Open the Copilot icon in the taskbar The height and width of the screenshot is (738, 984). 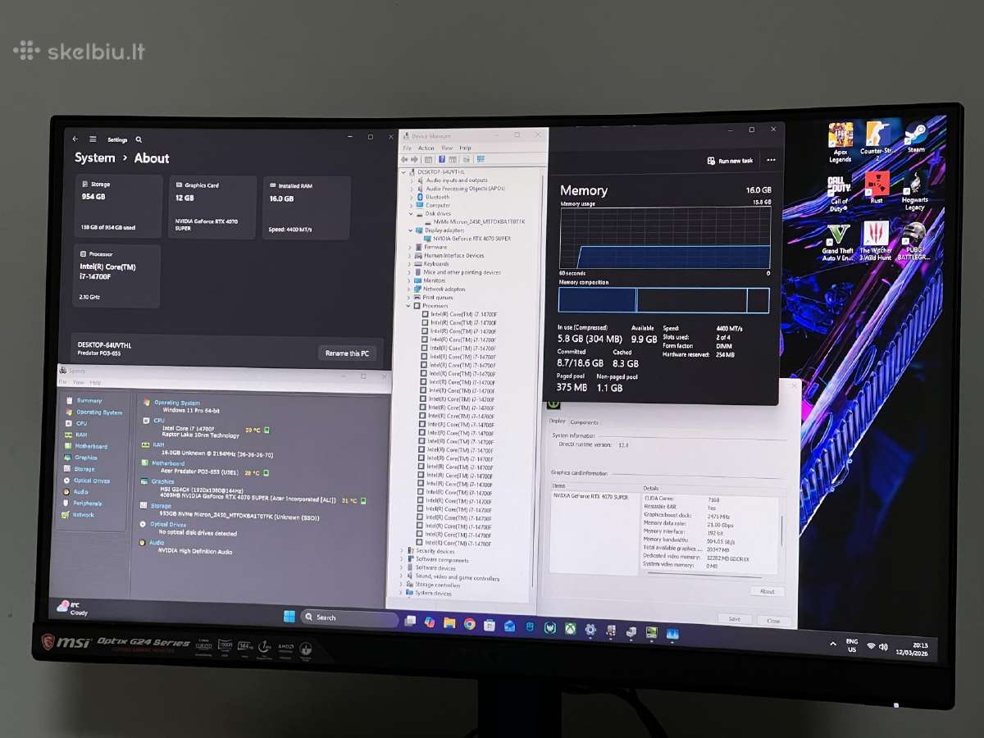pos(430,622)
